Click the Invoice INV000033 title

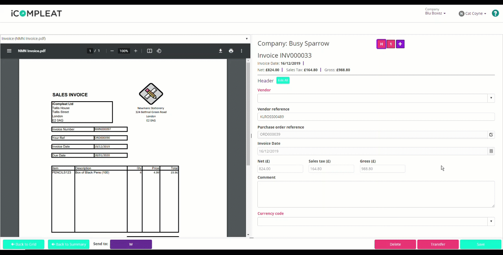pos(285,56)
